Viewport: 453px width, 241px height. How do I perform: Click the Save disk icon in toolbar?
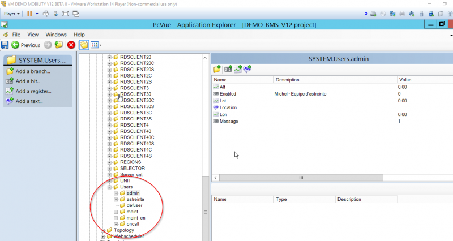click(x=5, y=45)
